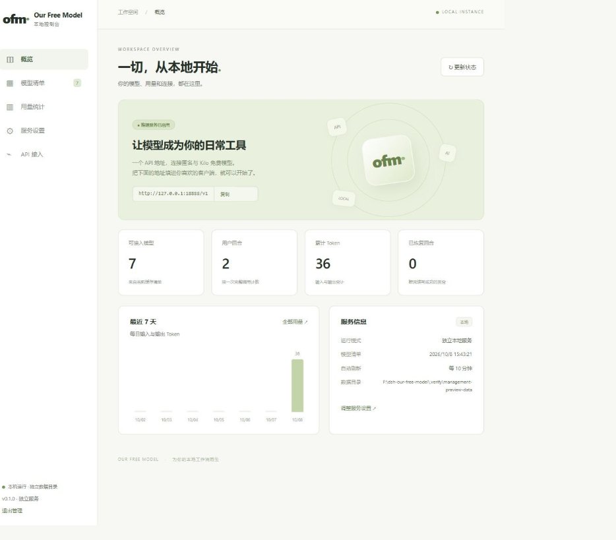Select the 已恢复回合 card showing 0

[x=441, y=262]
